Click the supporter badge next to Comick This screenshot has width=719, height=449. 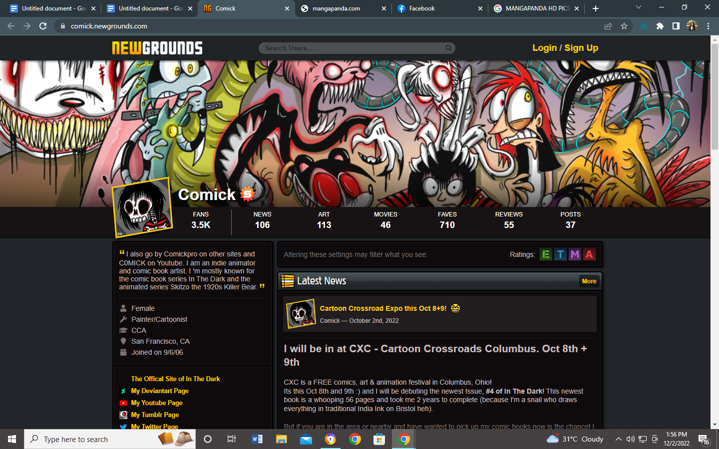[248, 194]
